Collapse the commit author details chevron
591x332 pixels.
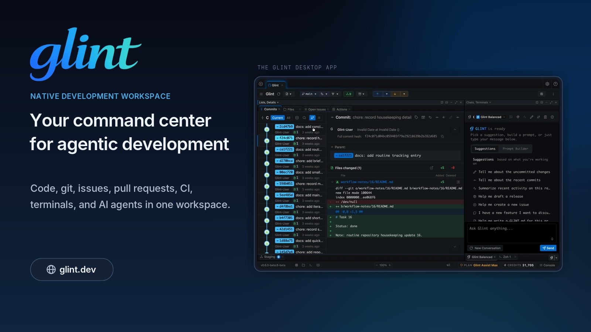pos(455,129)
